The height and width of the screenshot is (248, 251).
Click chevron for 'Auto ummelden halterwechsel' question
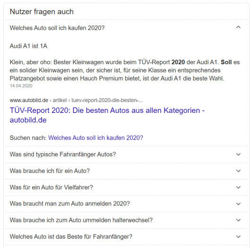coord(238,220)
